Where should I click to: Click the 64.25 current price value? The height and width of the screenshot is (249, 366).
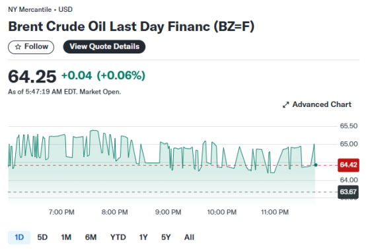click(32, 77)
